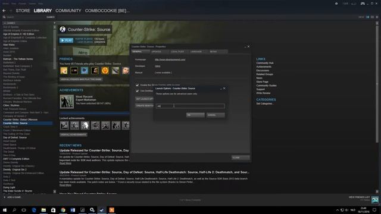Open Chrome from taskbar
Viewport: 381px width, 214px height.
[x=63, y=210]
